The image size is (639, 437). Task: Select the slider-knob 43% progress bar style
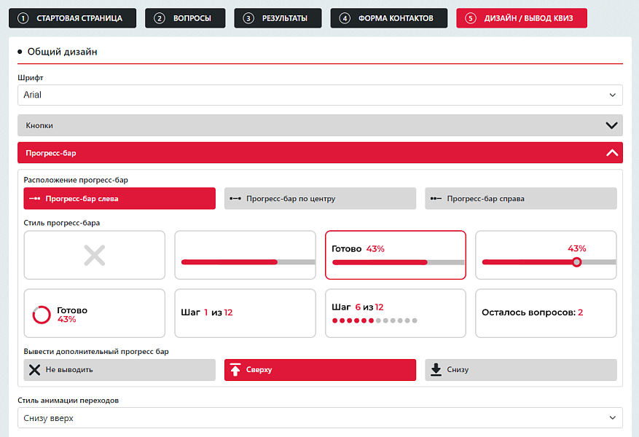tap(546, 255)
